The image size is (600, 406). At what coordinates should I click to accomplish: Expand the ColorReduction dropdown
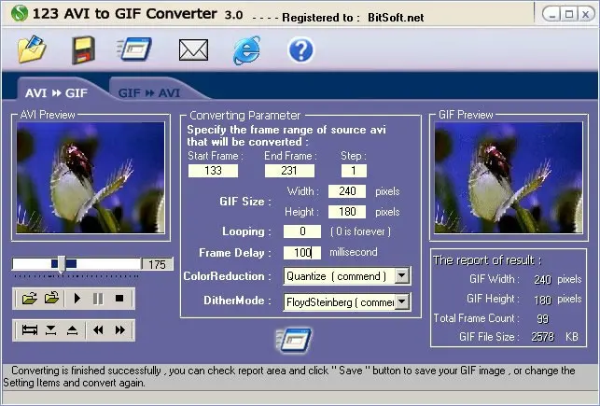[x=401, y=276]
